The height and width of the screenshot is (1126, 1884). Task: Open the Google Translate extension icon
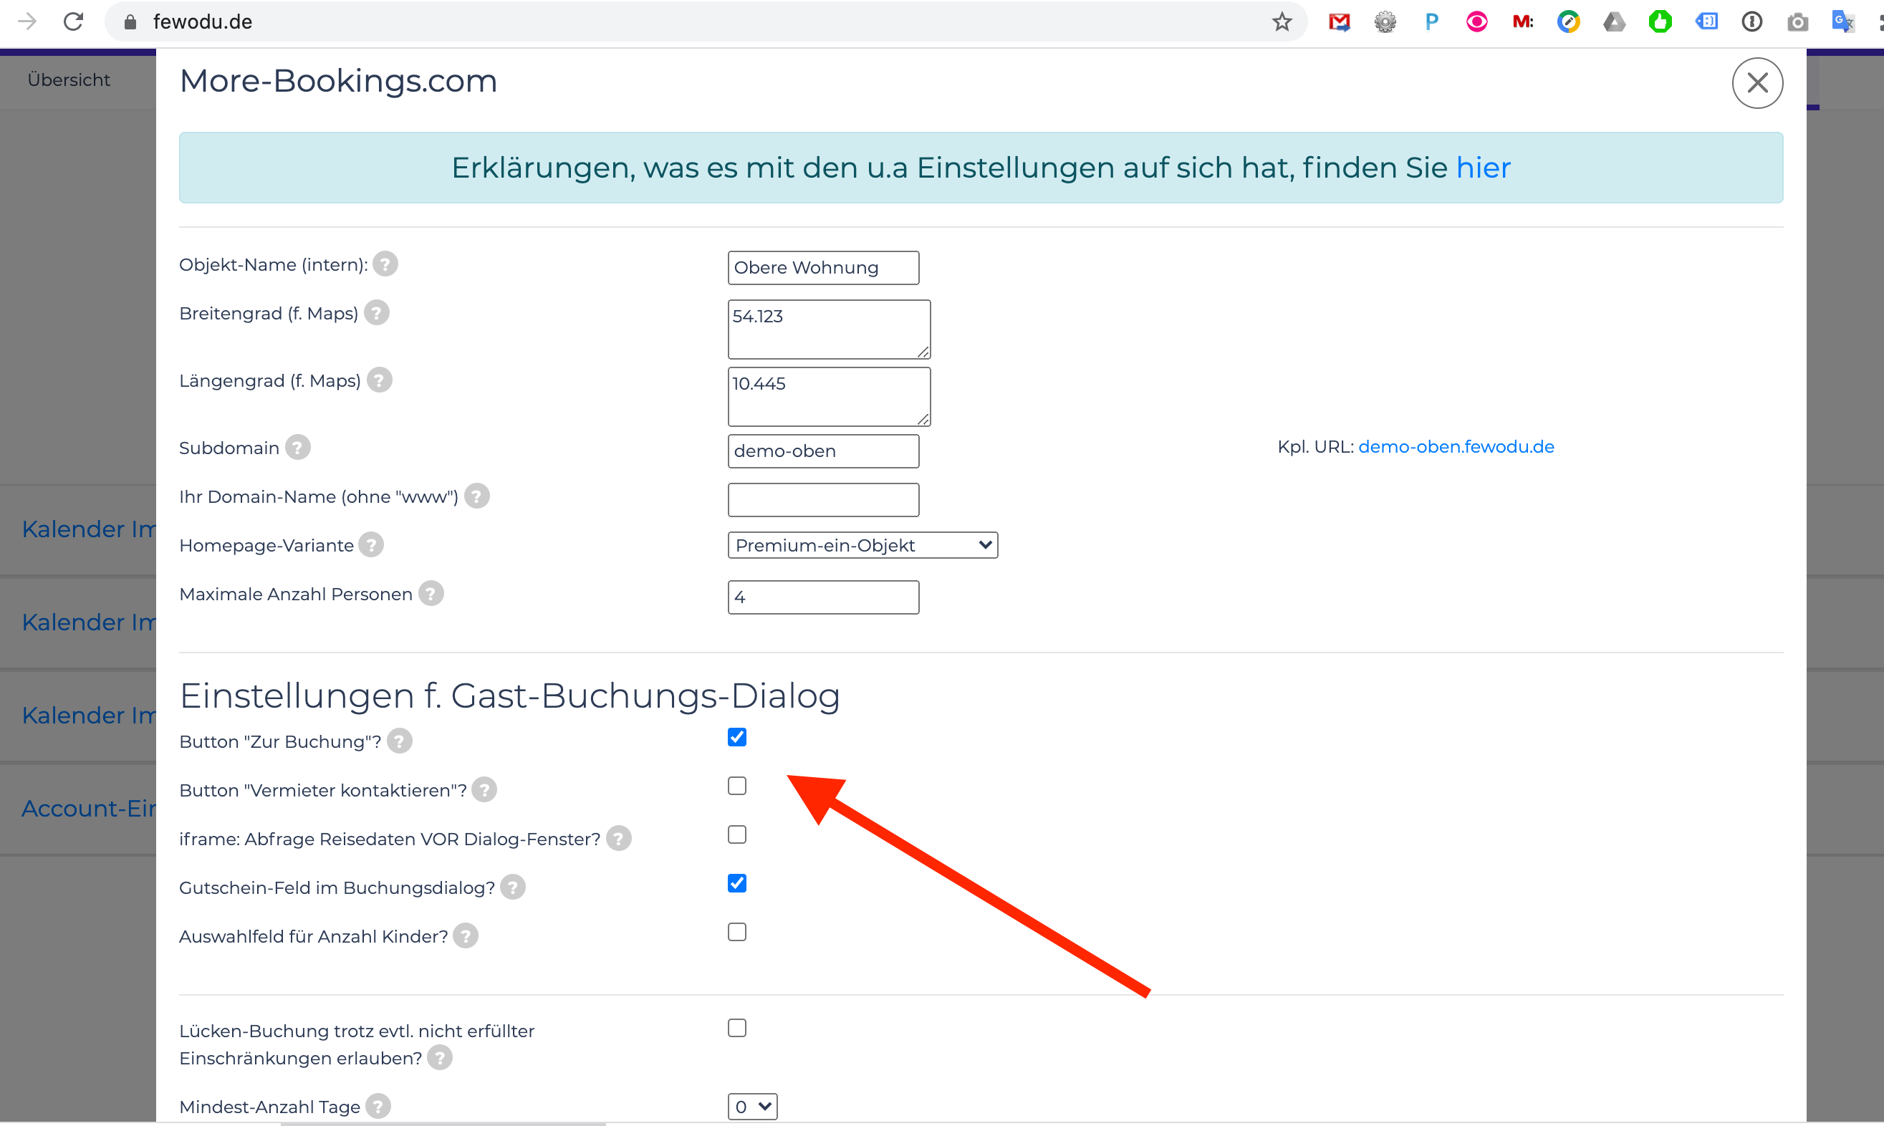pyautogui.click(x=1842, y=22)
